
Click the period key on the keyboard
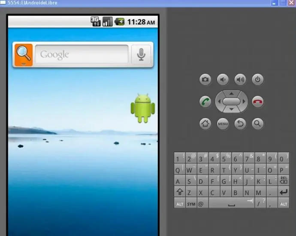(272, 192)
